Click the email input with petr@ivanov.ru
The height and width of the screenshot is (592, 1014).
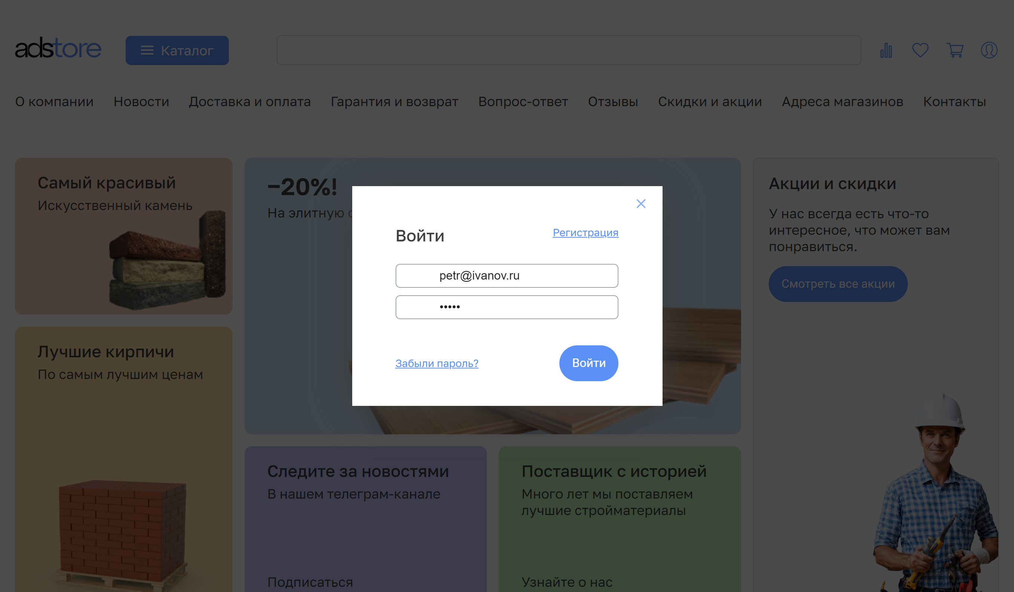507,275
